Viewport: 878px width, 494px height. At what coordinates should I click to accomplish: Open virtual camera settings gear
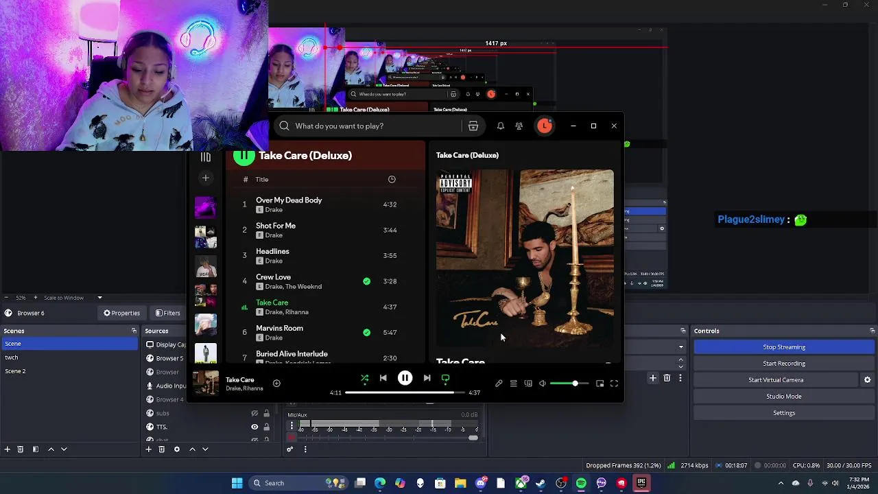coord(867,380)
